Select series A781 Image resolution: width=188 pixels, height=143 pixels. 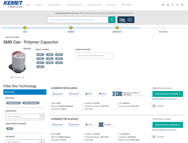click(x=59, y=63)
